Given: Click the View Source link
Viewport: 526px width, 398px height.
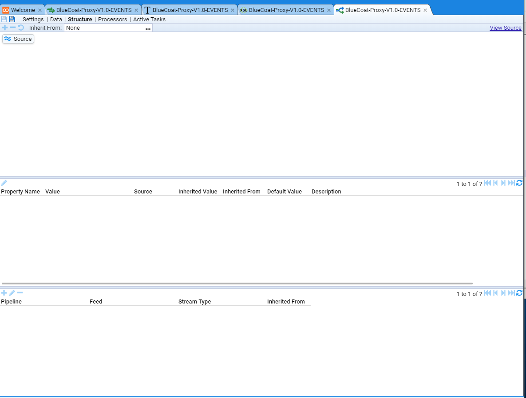Looking at the screenshot, I should tap(505, 28).
